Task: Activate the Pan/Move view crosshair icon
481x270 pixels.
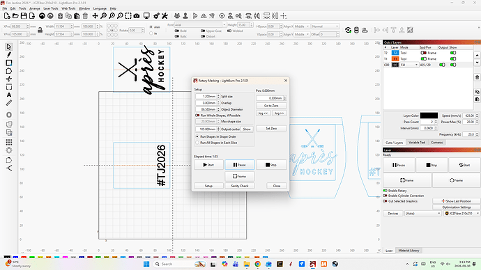Action: coord(95,16)
